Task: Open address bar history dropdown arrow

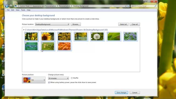Action: tap(125, 6)
